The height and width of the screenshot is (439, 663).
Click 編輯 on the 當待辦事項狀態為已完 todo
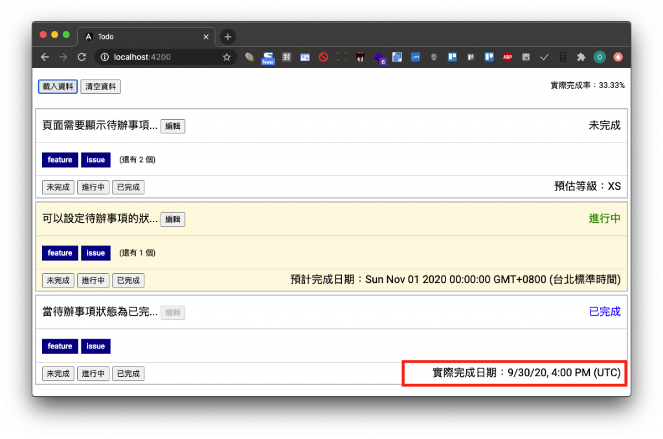(x=173, y=313)
